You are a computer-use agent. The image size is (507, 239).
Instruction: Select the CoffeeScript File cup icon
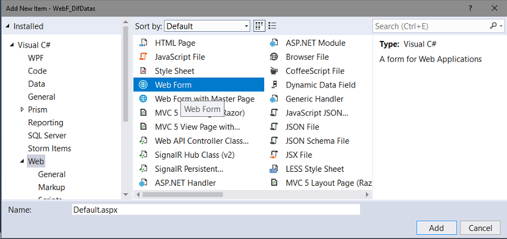tap(274, 71)
